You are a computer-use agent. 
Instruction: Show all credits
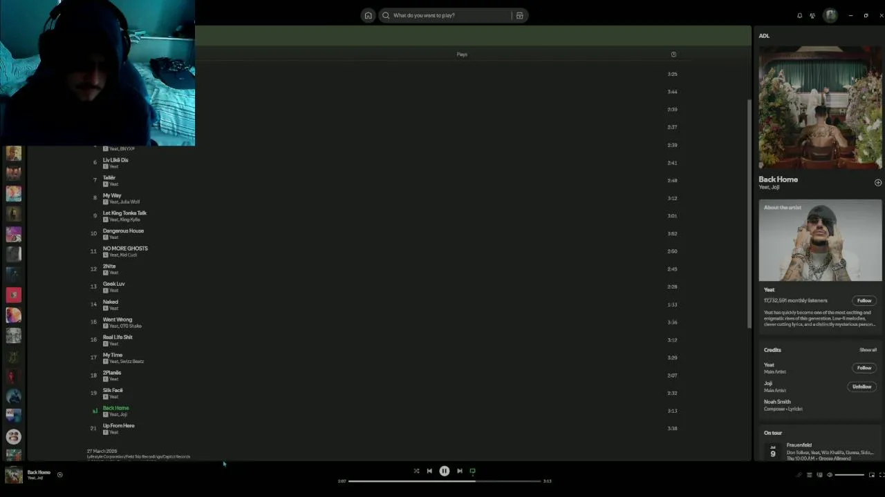click(x=868, y=350)
